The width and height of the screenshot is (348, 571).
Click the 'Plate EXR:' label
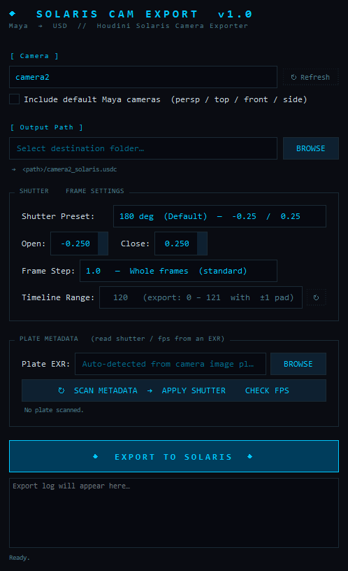45,364
